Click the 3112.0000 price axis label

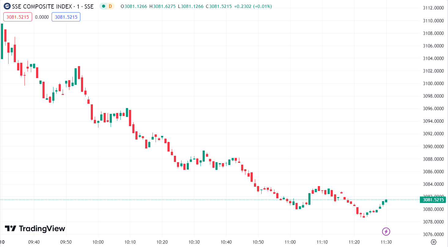coord(432,8)
